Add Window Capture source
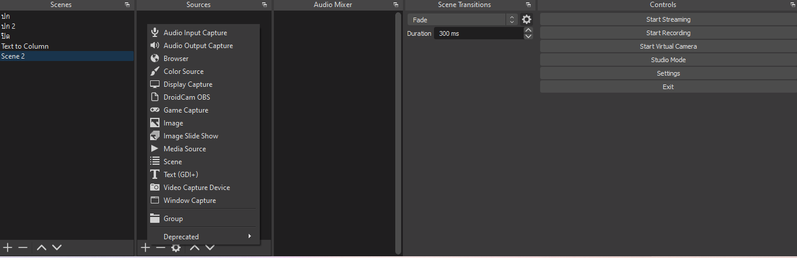Viewport: 797px width, 258px height. (x=203, y=201)
